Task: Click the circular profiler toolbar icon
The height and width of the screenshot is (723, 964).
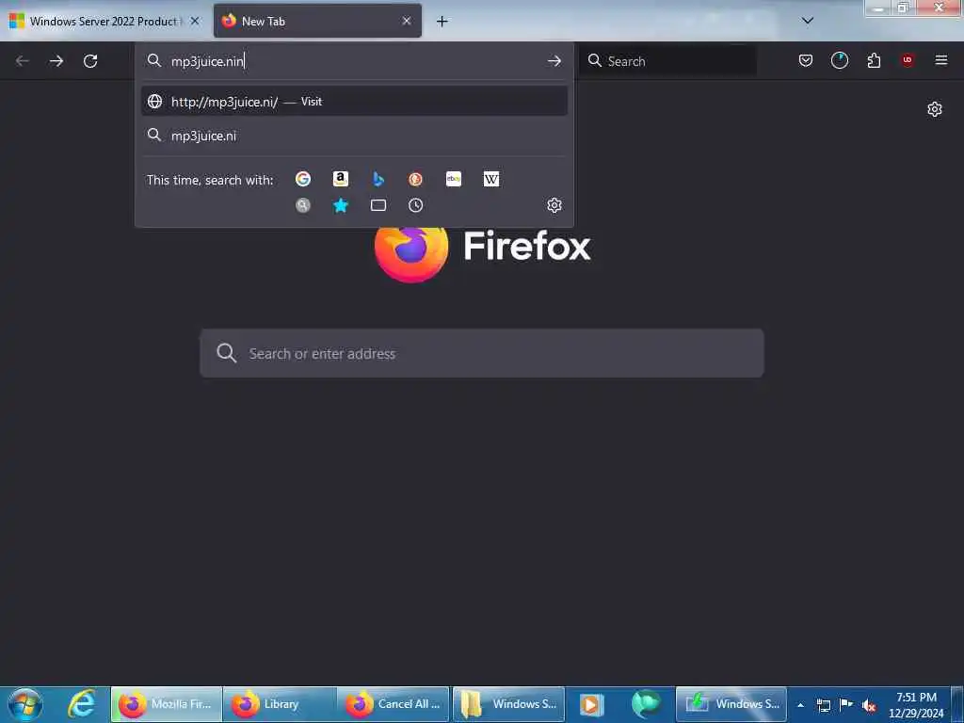Action: pyautogui.click(x=839, y=60)
